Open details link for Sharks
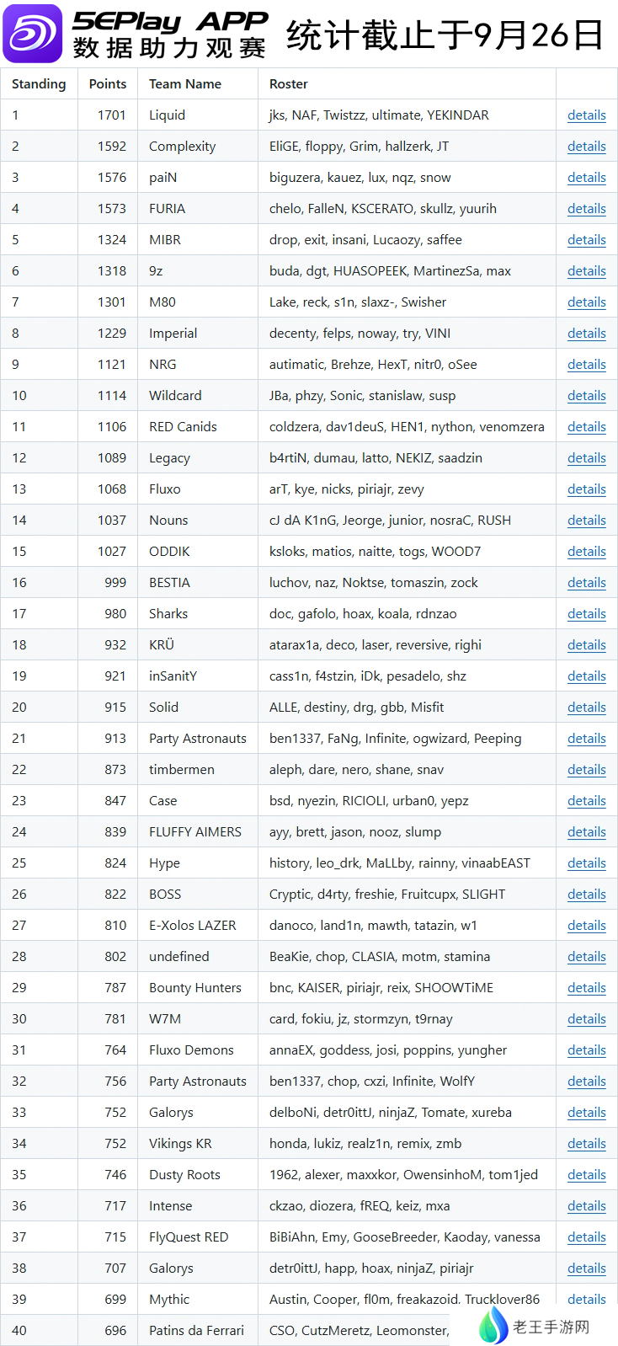The height and width of the screenshot is (1346, 618). coord(587,614)
